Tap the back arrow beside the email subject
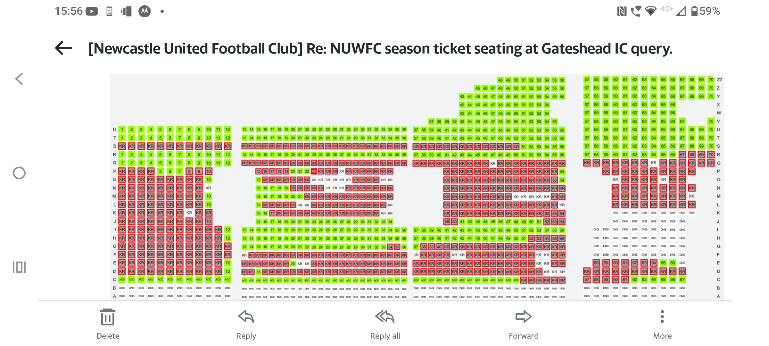This screenshot has width=769, height=346. 63,48
